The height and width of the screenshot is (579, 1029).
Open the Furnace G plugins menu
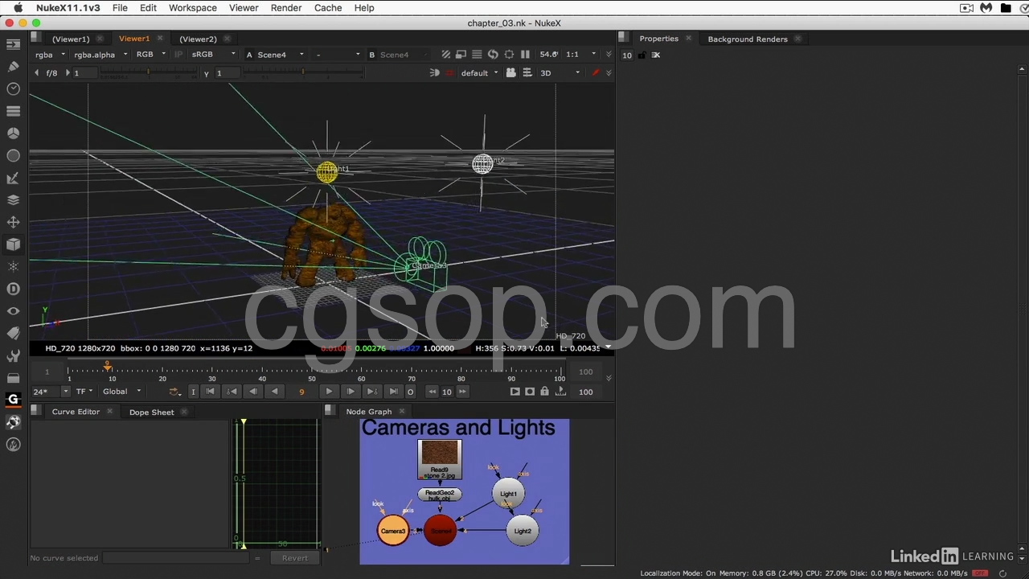tap(13, 400)
